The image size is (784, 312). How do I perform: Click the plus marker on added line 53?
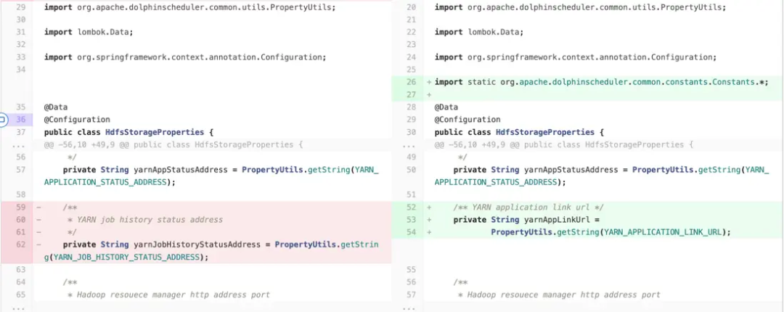(x=429, y=220)
